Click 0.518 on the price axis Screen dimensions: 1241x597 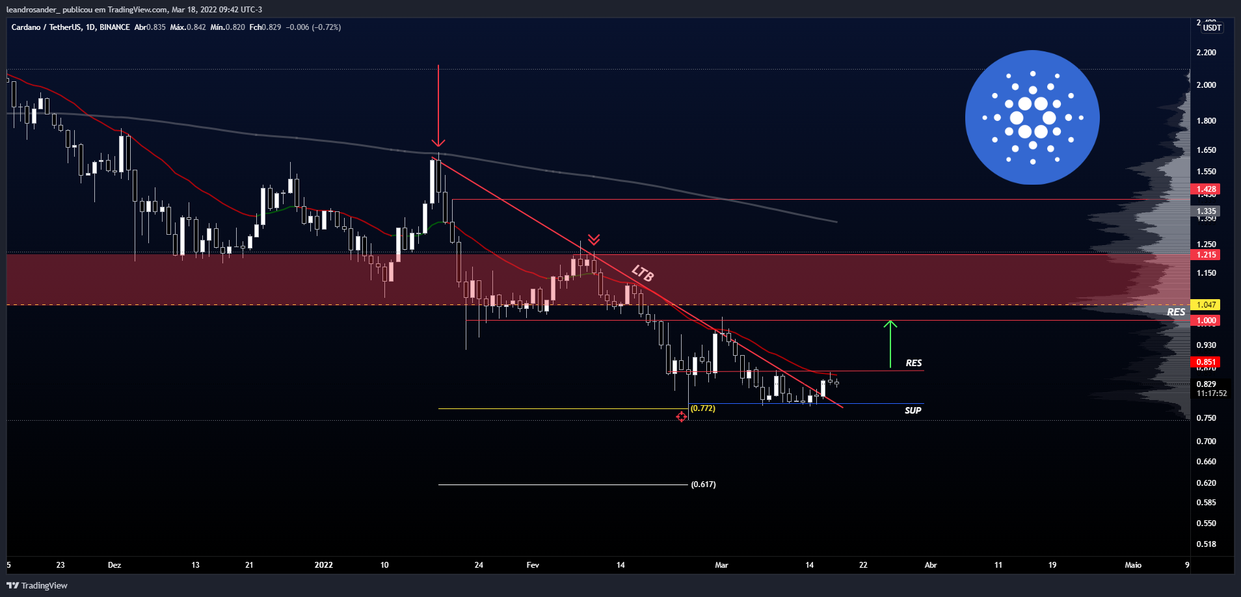click(1206, 544)
